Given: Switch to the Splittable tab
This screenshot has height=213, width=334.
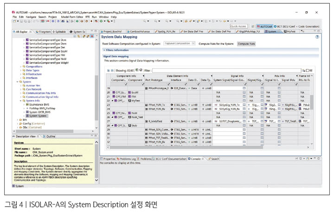Looking at the screenshot, I should click(x=59, y=32).
